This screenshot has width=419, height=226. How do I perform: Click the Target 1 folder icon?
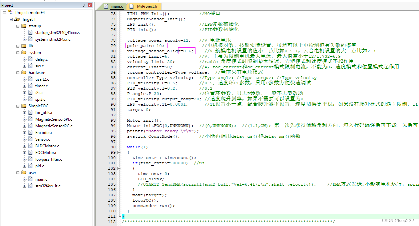[17, 19]
